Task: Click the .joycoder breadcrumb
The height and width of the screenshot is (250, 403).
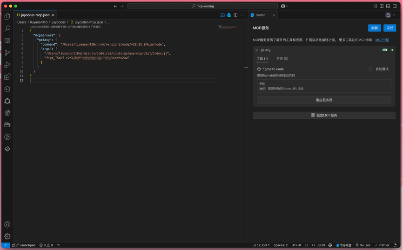Action: (59, 22)
